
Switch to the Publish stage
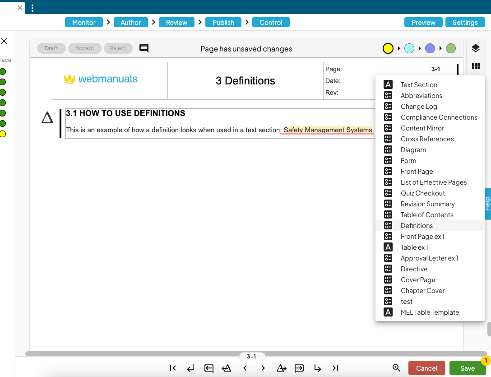tap(223, 22)
